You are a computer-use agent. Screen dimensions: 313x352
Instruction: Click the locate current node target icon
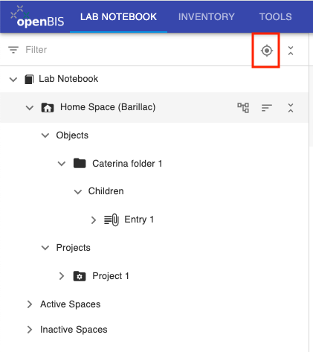pyautogui.click(x=267, y=51)
